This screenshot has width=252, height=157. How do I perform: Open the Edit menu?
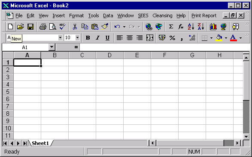[30, 15]
